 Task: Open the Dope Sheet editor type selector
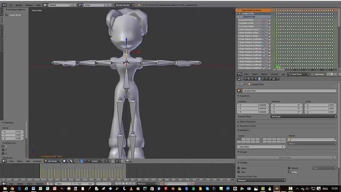click(x=239, y=74)
